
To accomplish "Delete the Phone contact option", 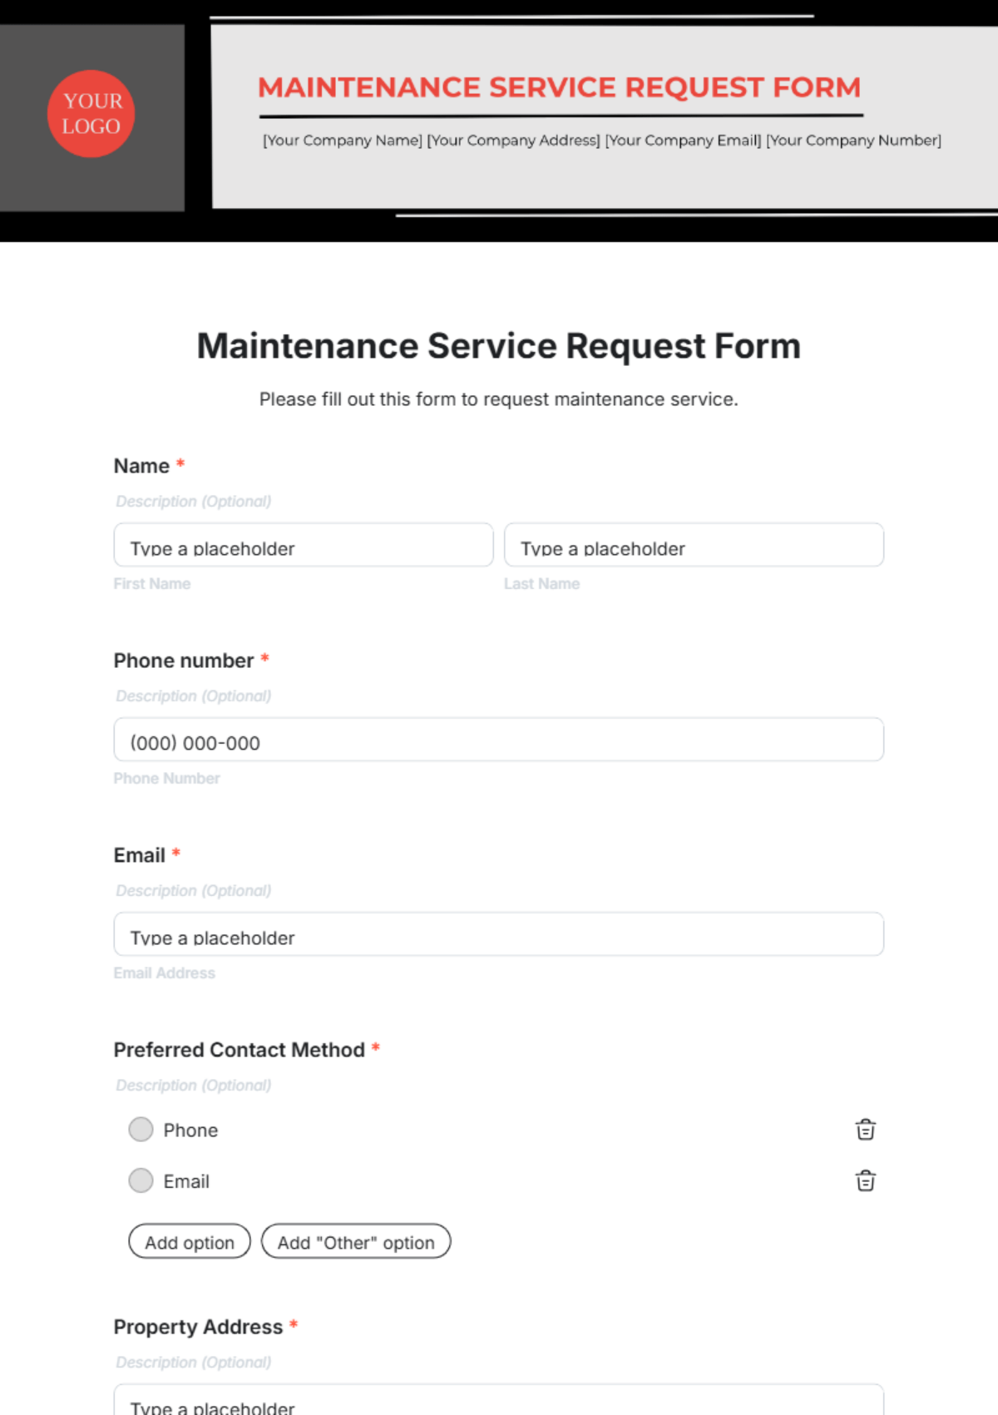I will (x=865, y=1130).
